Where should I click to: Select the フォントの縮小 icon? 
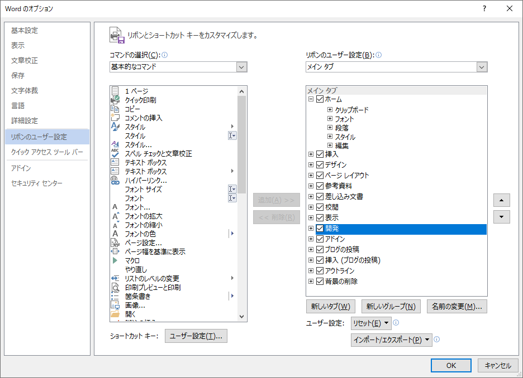(x=115, y=225)
